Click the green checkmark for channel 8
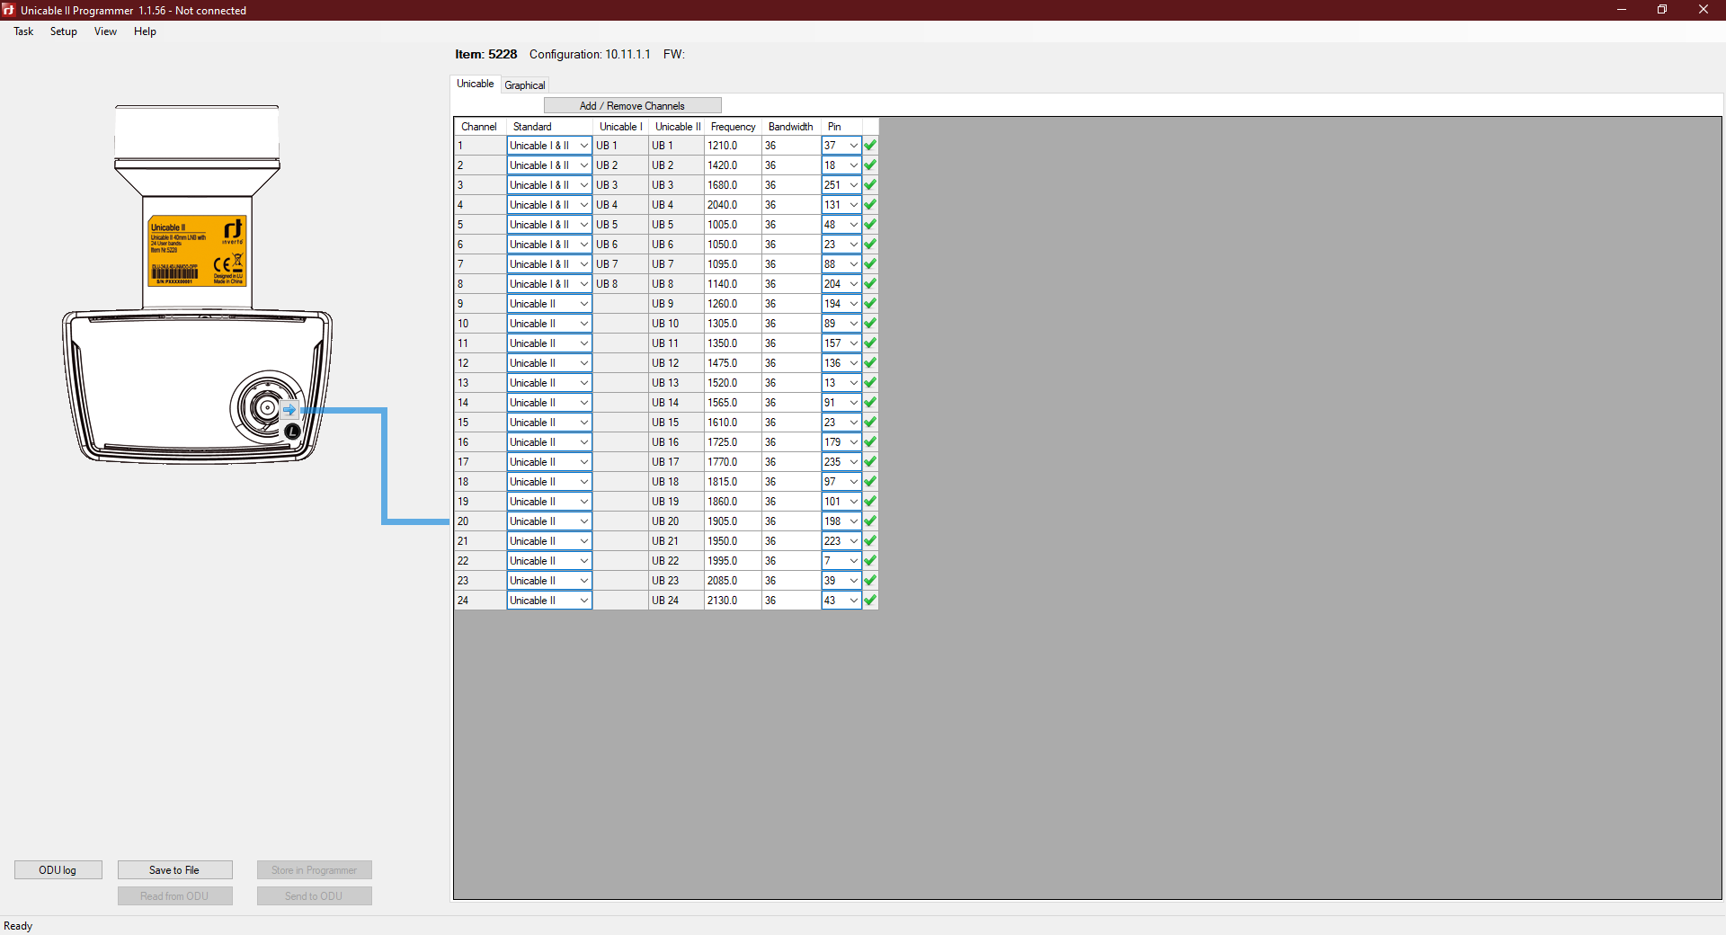The image size is (1726, 935). click(x=869, y=284)
